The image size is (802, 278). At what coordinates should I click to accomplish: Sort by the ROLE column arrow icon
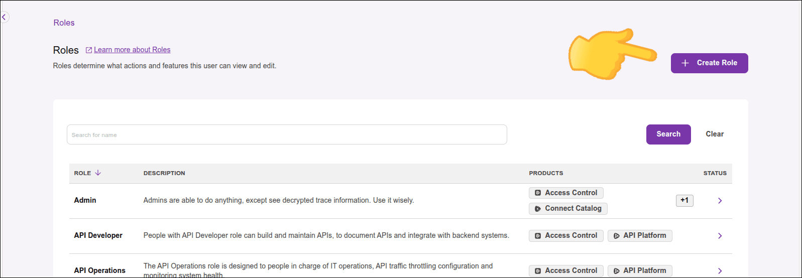[x=98, y=173]
